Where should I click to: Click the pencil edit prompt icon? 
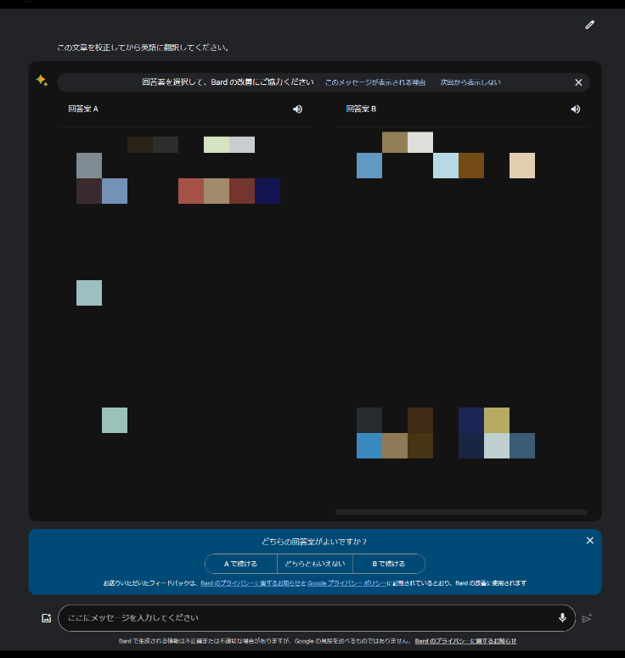point(589,25)
